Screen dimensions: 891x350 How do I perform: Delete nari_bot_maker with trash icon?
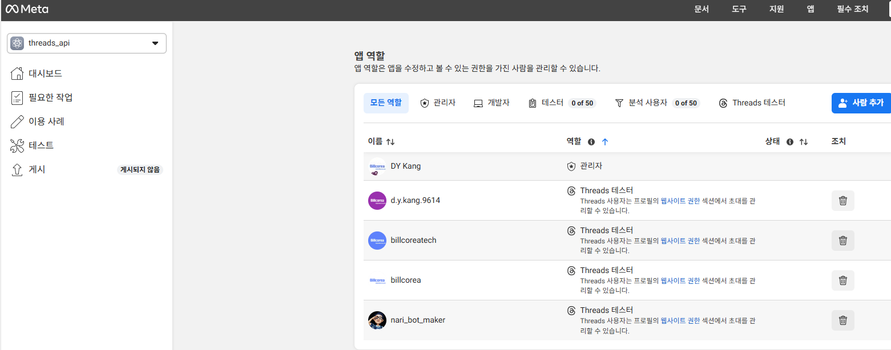tap(842, 320)
